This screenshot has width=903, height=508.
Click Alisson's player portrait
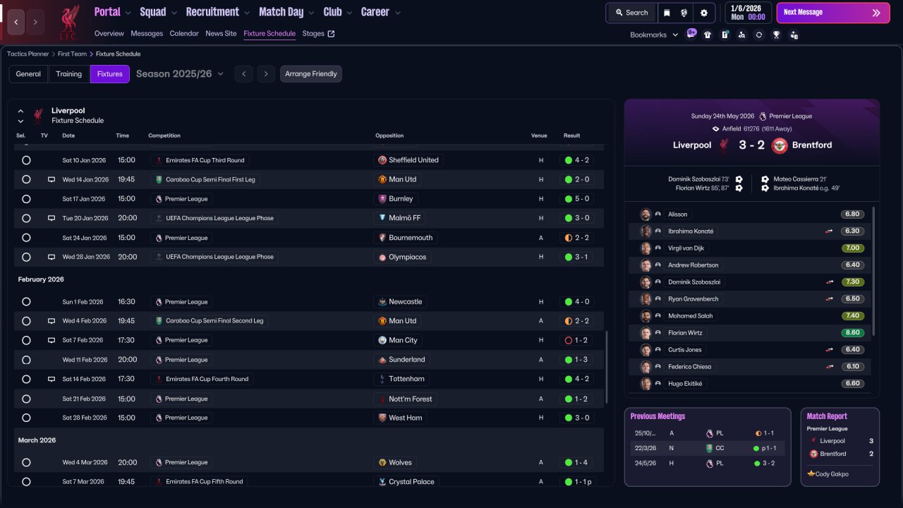click(646, 214)
